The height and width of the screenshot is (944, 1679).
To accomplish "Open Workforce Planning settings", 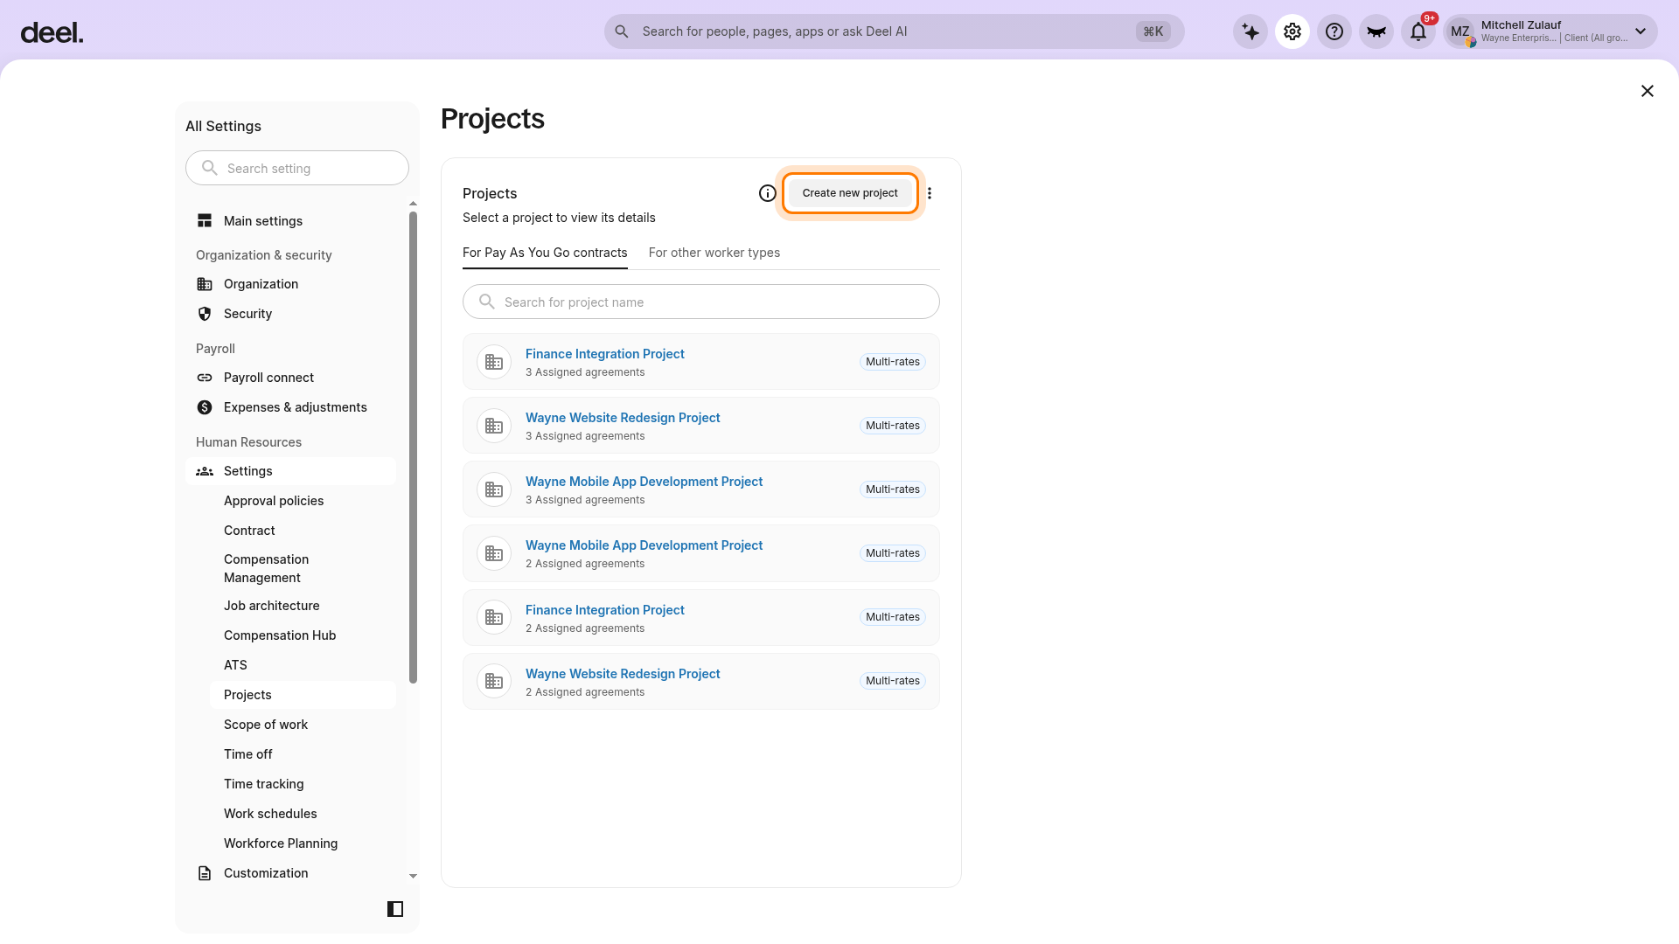I will [281, 843].
